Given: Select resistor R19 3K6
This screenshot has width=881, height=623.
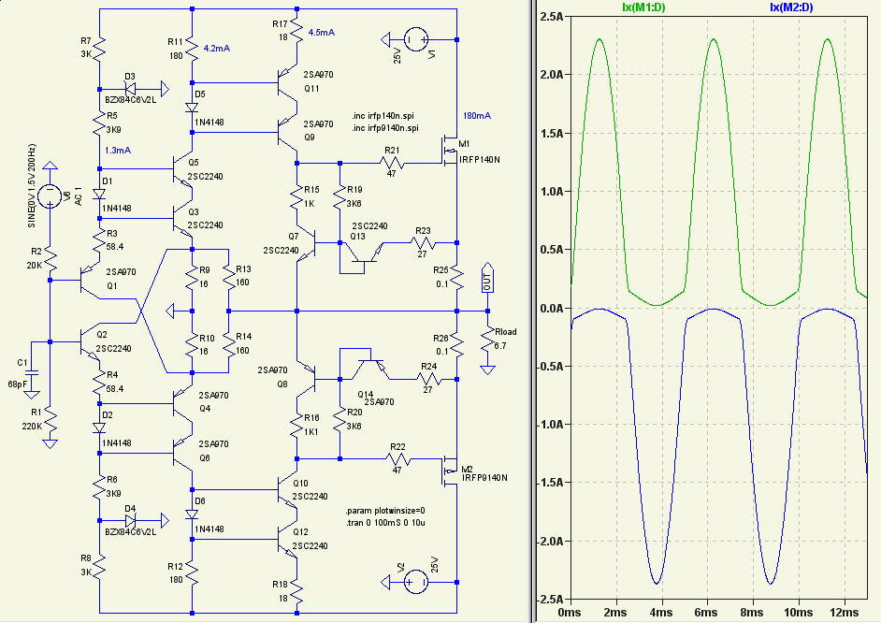Looking at the screenshot, I should pyautogui.click(x=339, y=197).
